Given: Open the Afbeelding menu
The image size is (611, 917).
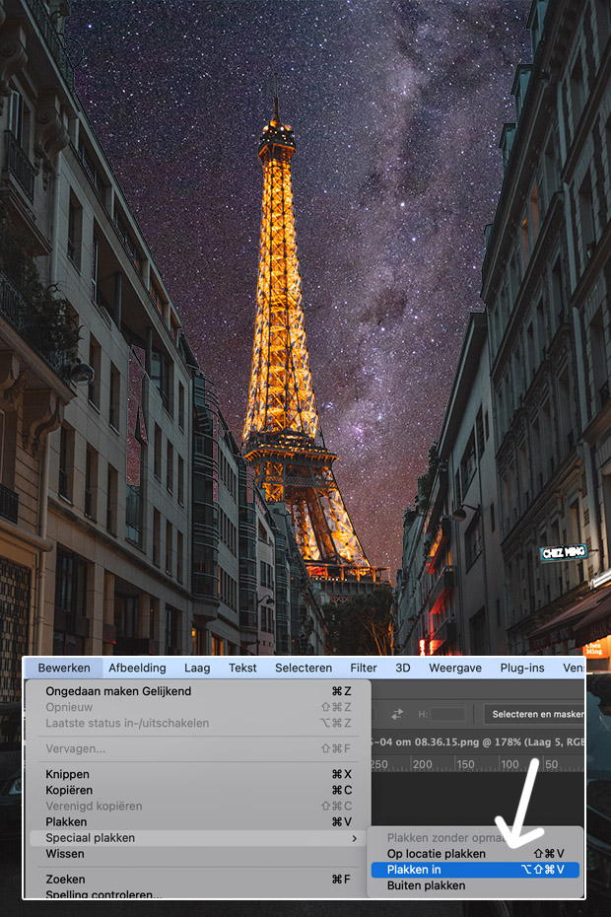Looking at the screenshot, I should coord(137,668).
